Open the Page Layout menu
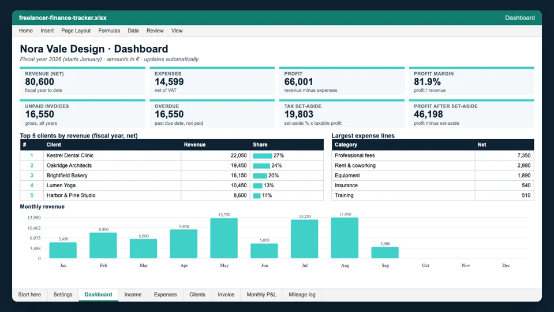The image size is (554, 312). click(76, 31)
